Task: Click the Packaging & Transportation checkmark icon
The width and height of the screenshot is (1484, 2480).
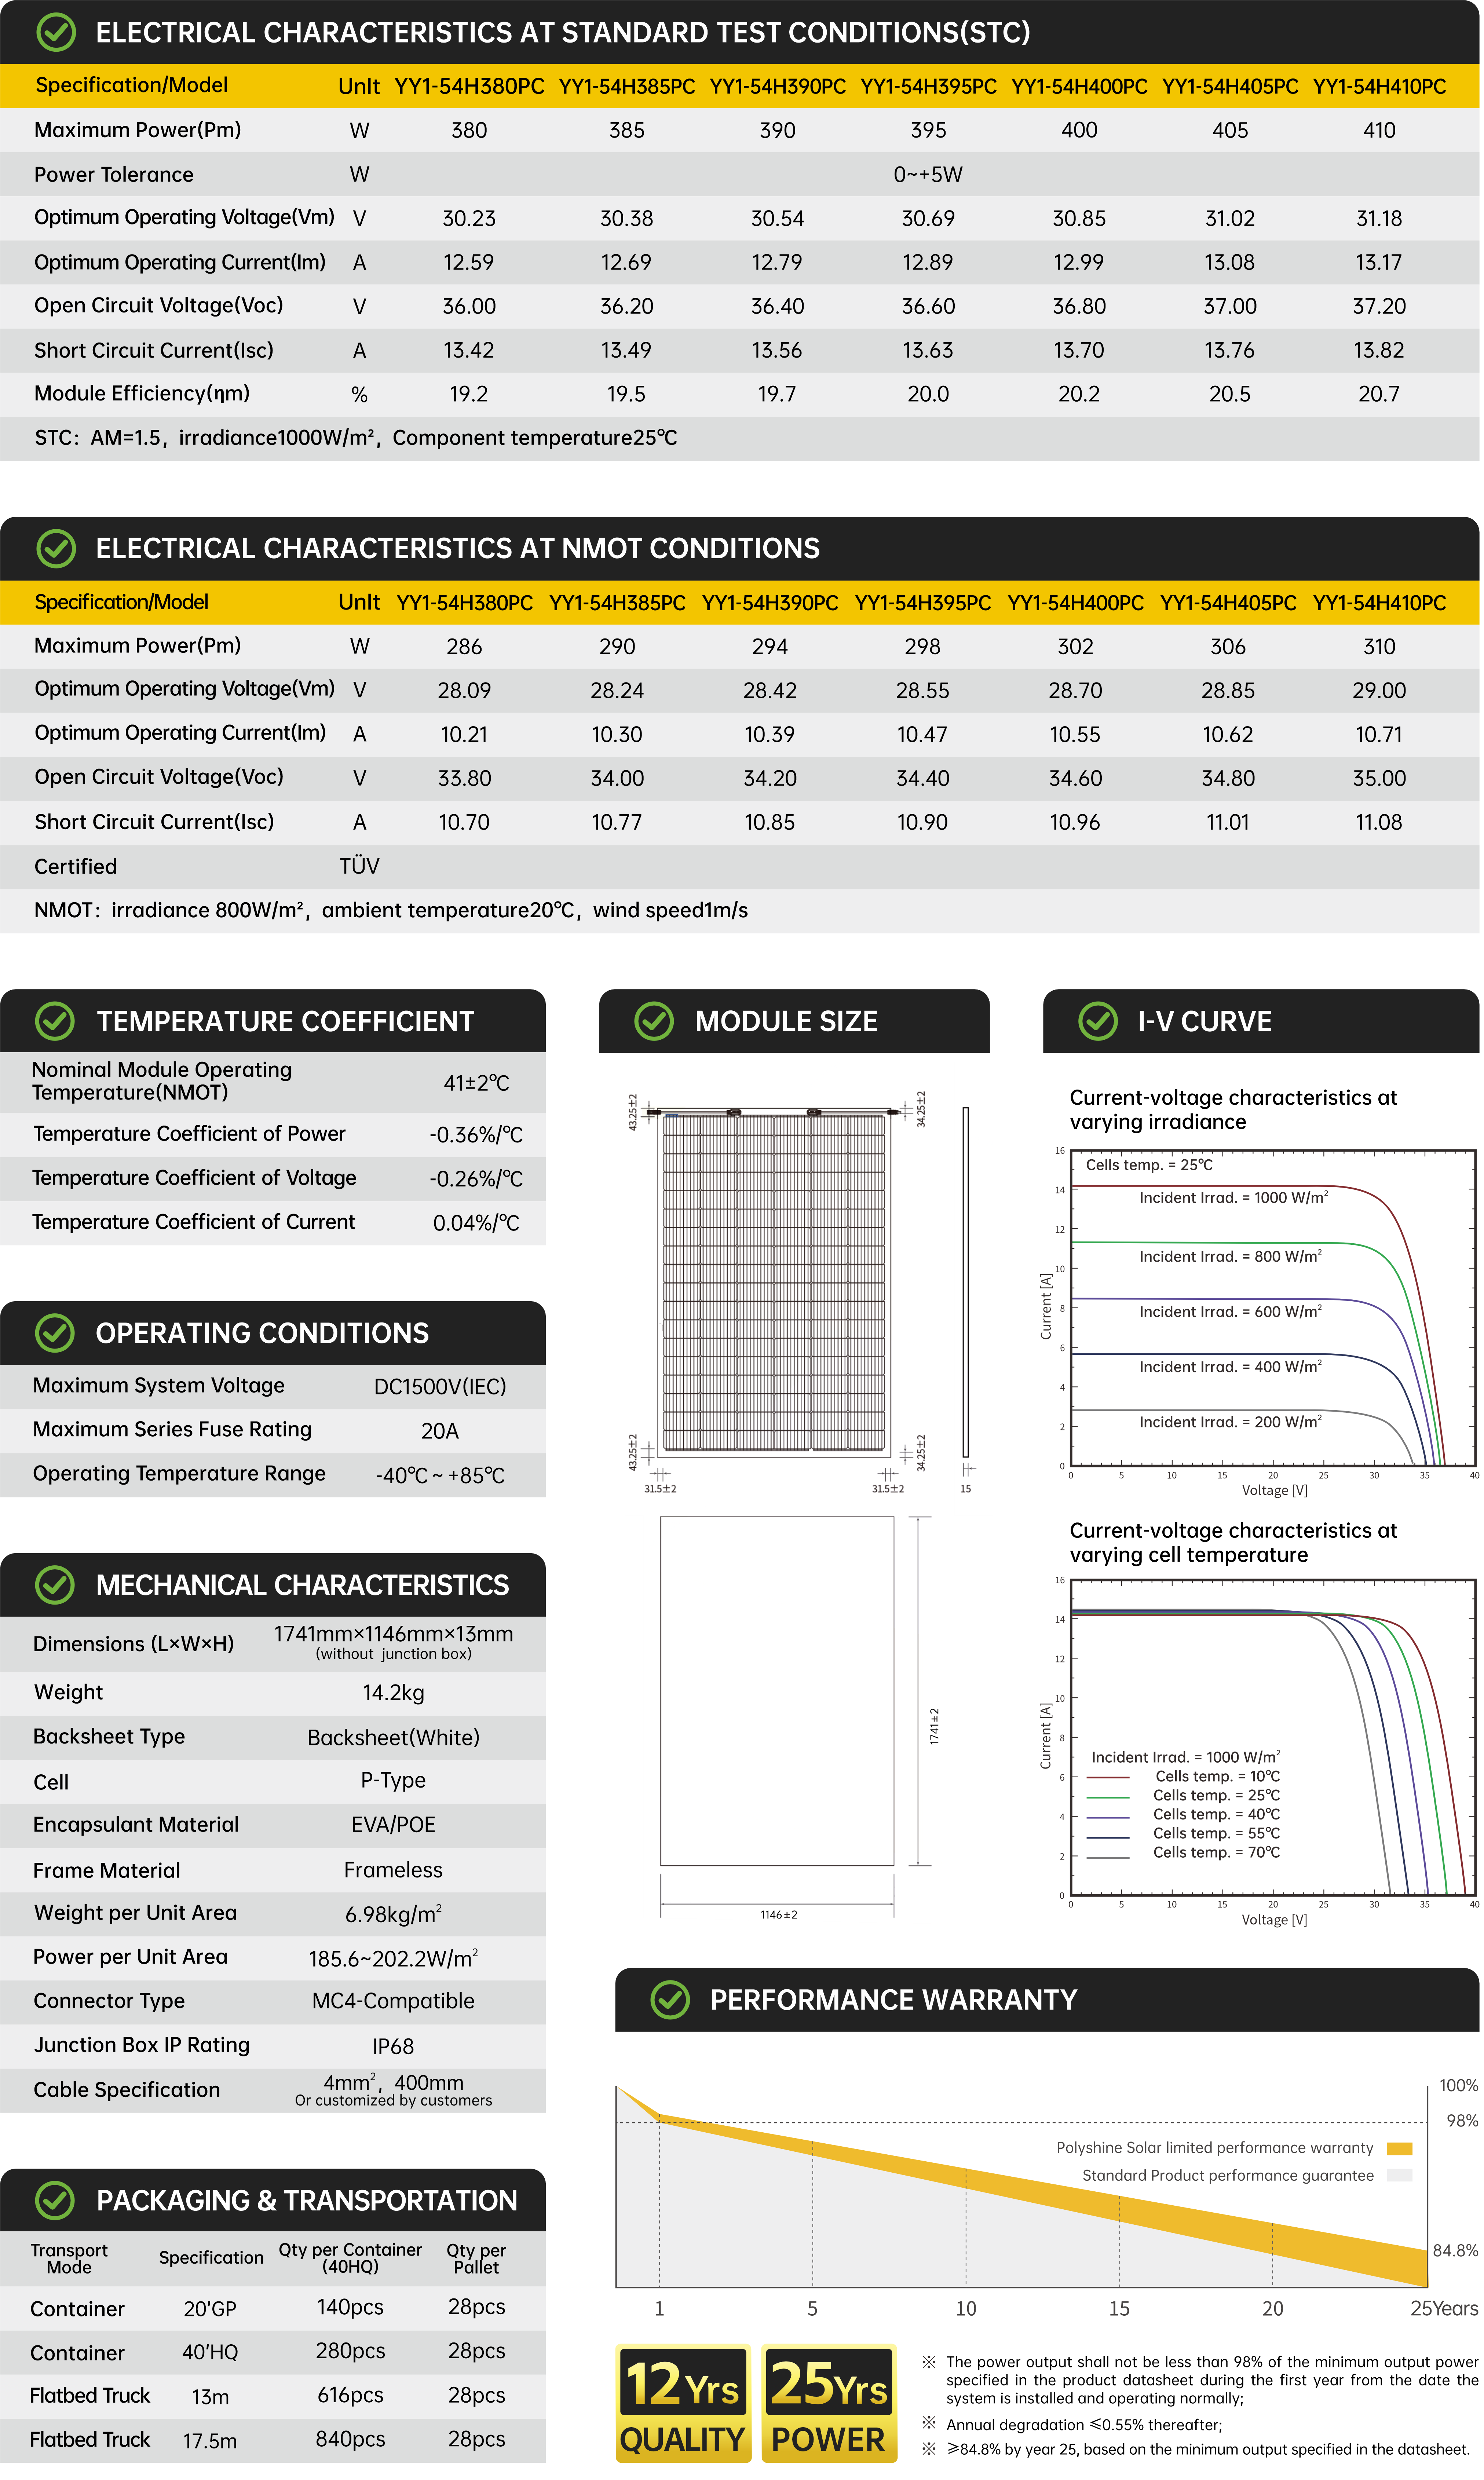Action: (x=55, y=2200)
